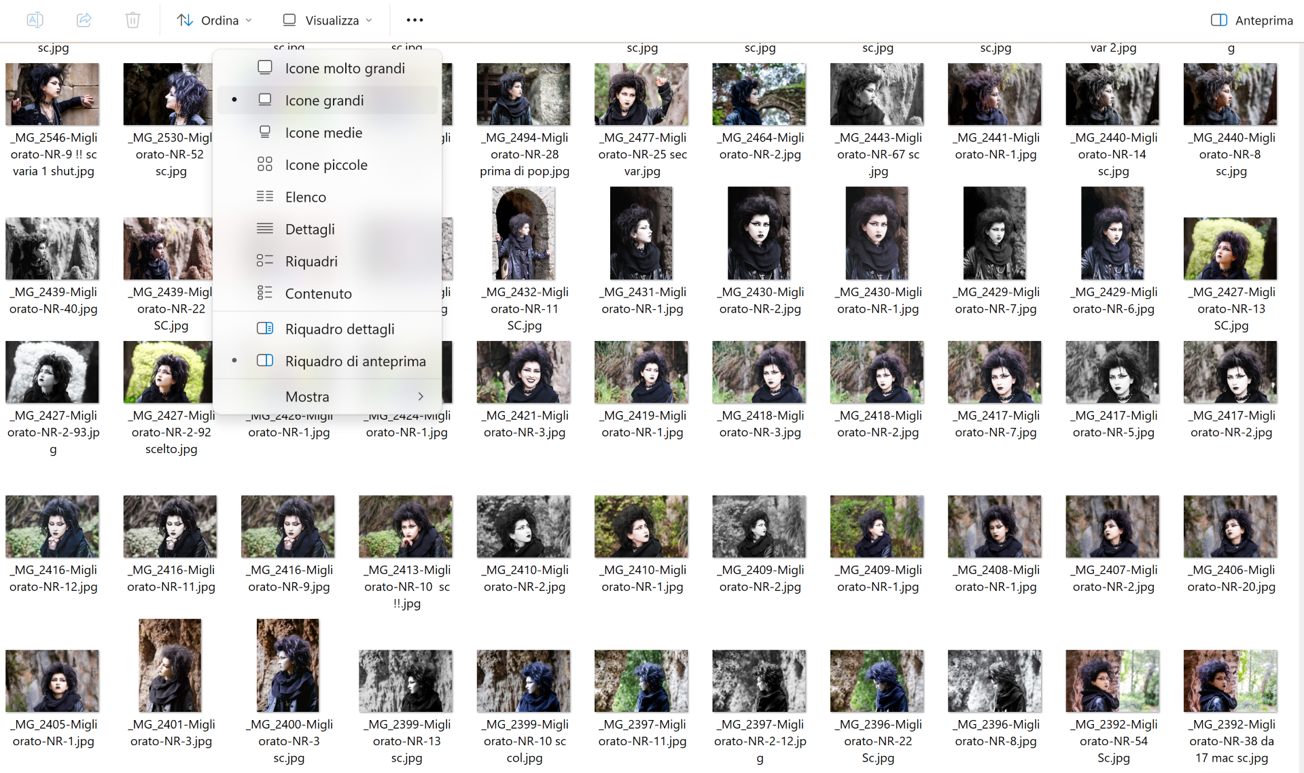This screenshot has height=773, width=1304.
Task: Click the Rename icon in the toolbar
Action: (x=35, y=20)
